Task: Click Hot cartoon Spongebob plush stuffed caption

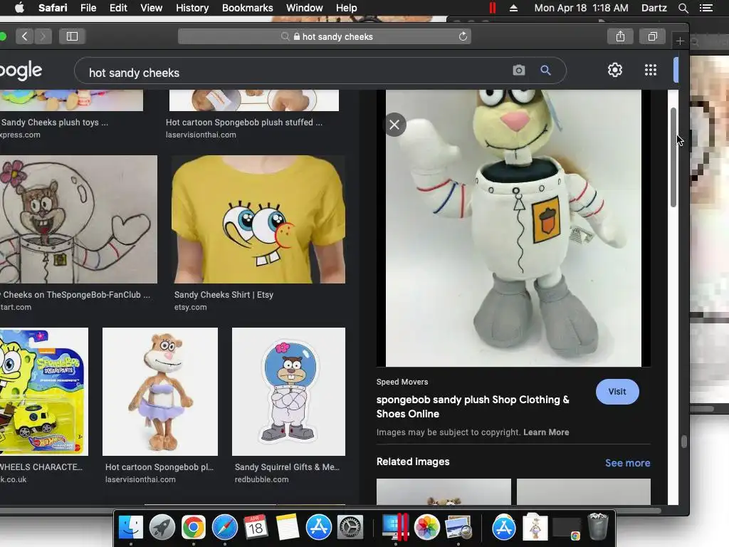Action: coord(243,122)
